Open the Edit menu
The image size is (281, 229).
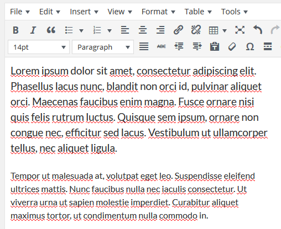pos(50,12)
